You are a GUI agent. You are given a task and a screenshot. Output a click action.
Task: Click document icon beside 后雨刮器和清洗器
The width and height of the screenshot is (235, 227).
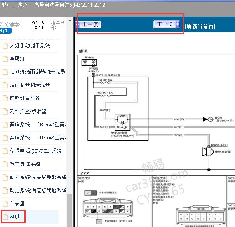[x=5, y=85]
